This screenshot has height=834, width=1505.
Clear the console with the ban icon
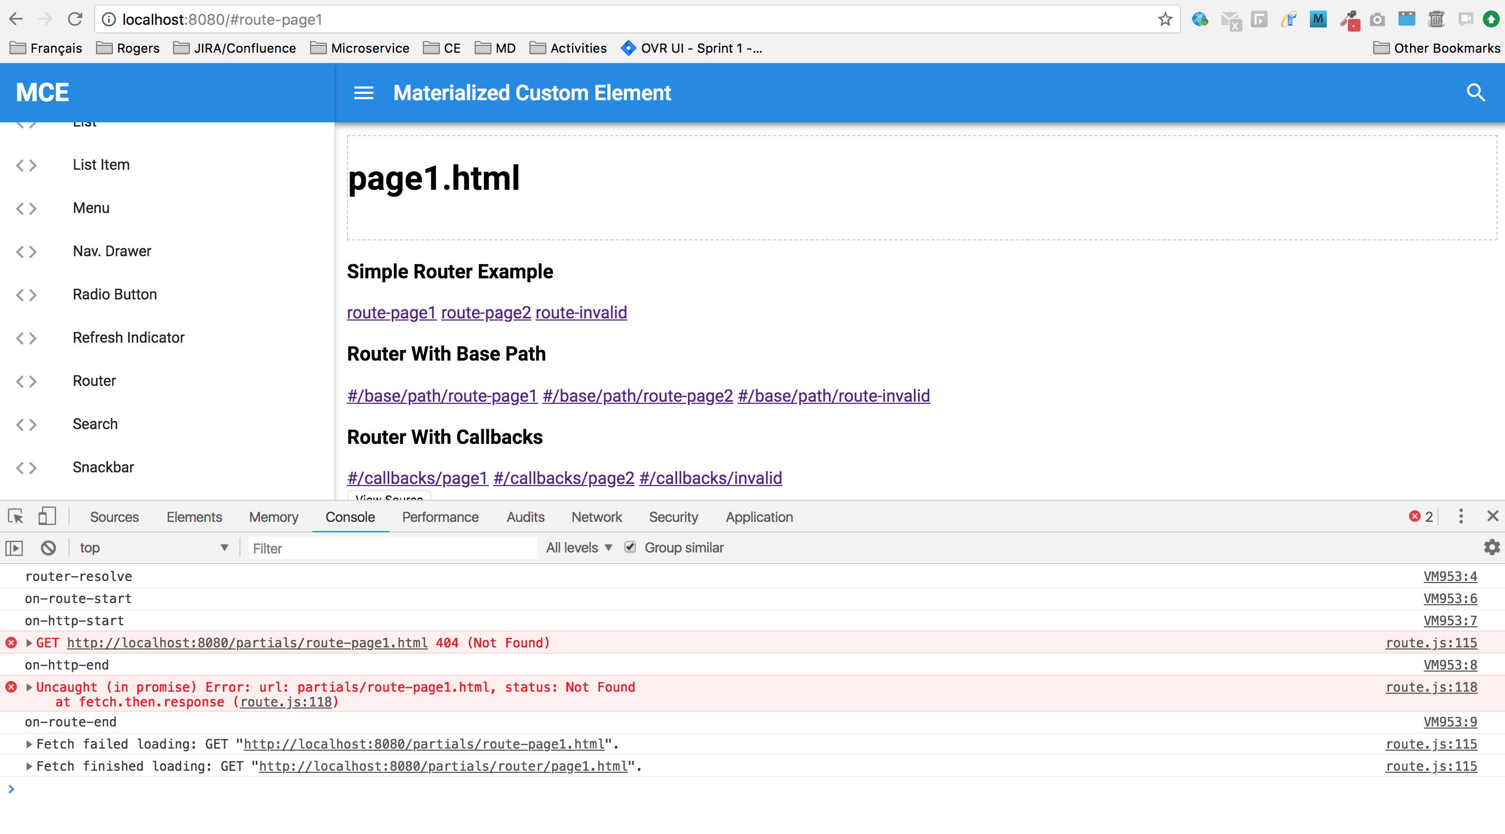[49, 548]
